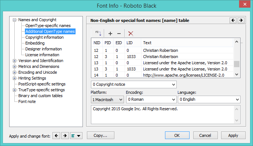Collapse the Names and Copyright section

click(x=15, y=20)
